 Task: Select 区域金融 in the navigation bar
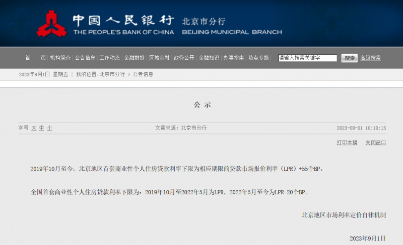159,58
